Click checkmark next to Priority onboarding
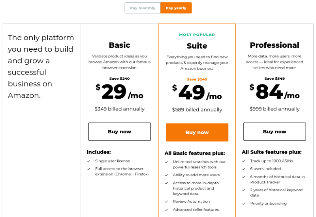Screen dimensions: 316x217 pos(244,204)
